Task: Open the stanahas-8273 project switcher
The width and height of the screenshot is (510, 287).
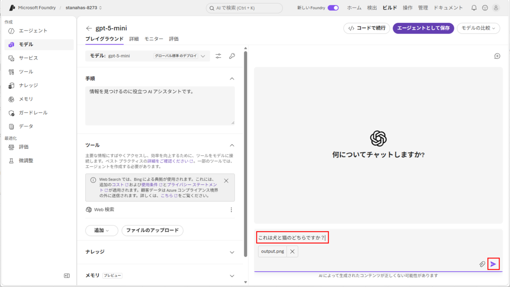Action: click(x=84, y=8)
